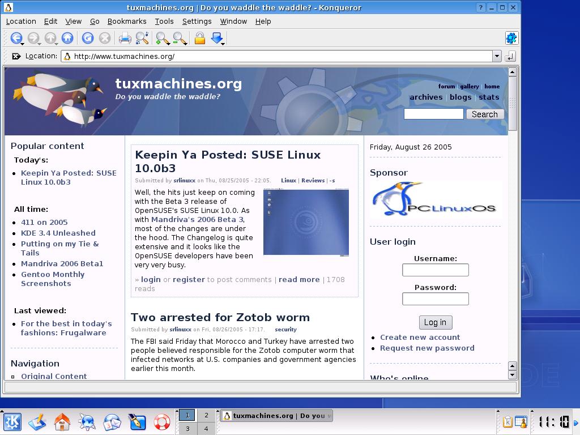Follow the 'Create new account' link
The height and width of the screenshot is (435, 580).
420,338
